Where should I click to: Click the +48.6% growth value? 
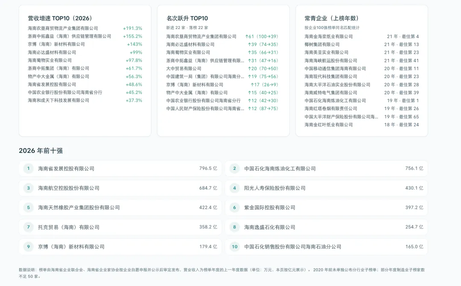(x=134, y=85)
